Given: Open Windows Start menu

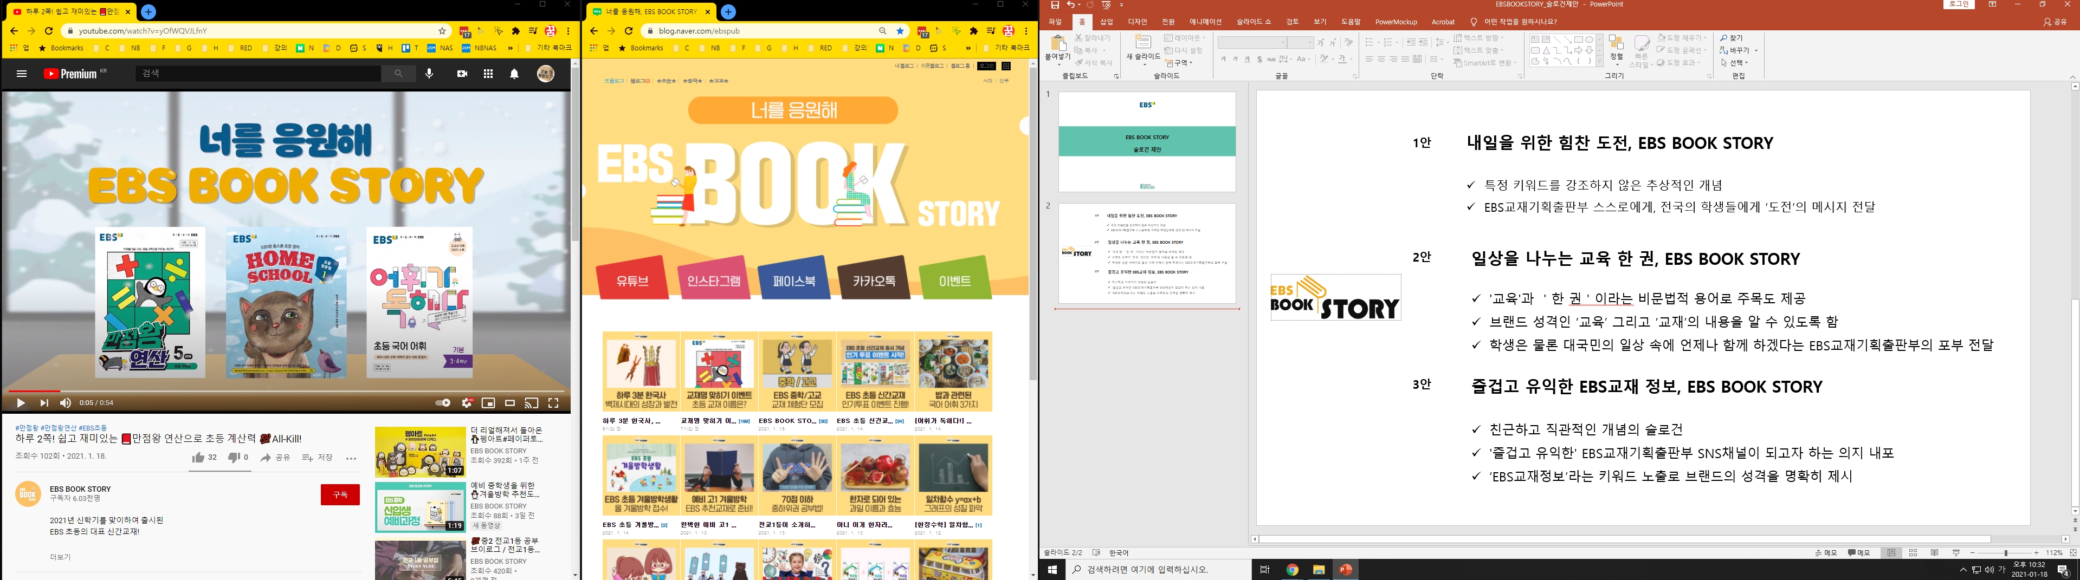Looking at the screenshot, I should coord(1052,570).
